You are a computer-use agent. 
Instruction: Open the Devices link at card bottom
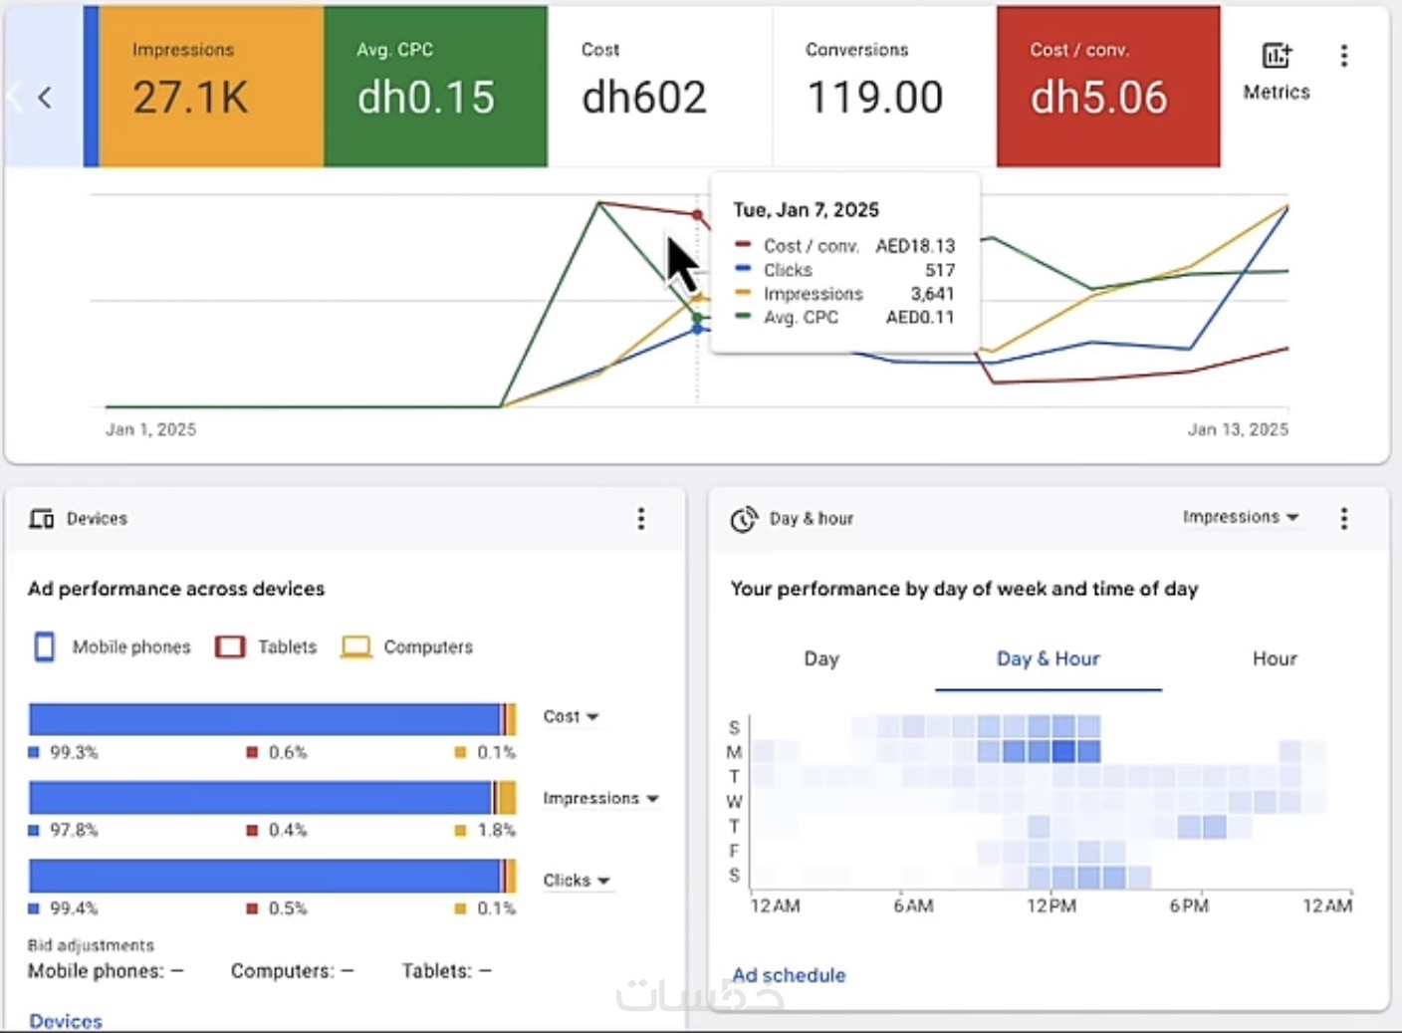(x=66, y=1021)
